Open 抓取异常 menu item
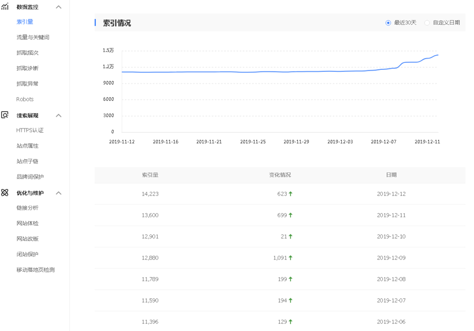 (27, 83)
